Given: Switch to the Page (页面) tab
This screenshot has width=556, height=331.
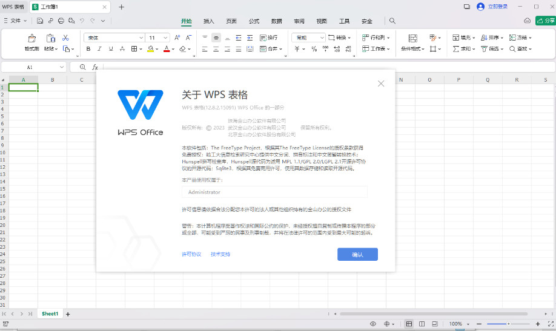Looking at the screenshot, I should 231,21.
